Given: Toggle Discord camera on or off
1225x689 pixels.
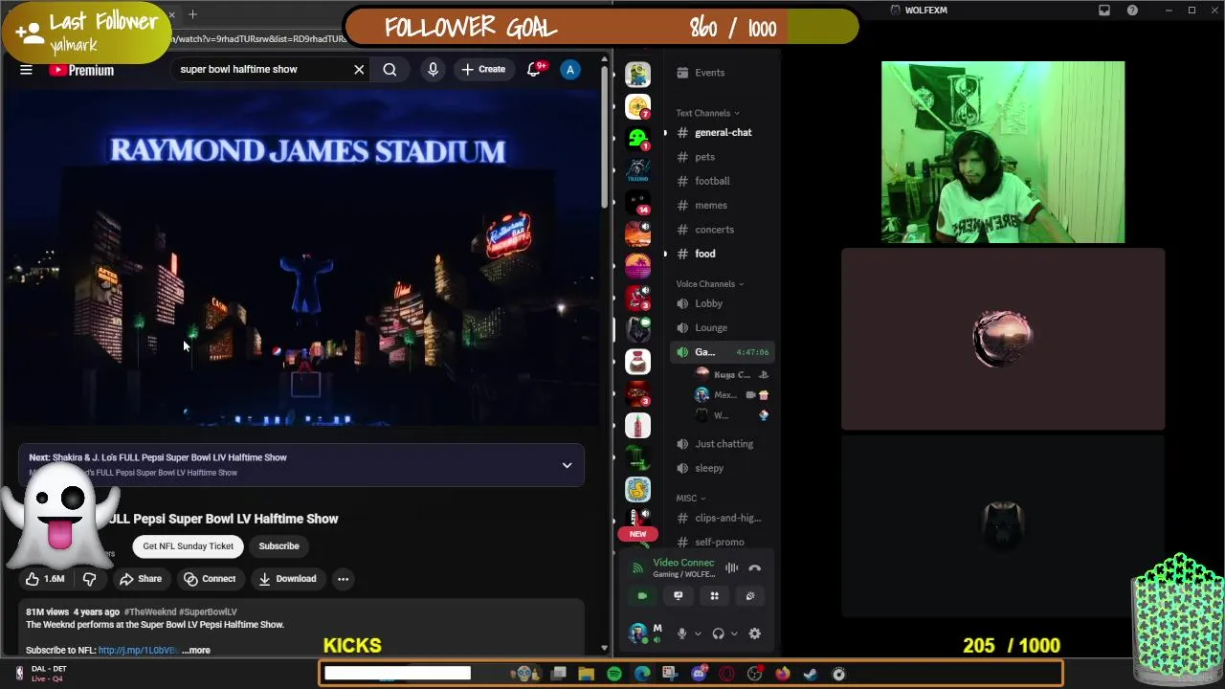Looking at the screenshot, I should pos(642,595).
